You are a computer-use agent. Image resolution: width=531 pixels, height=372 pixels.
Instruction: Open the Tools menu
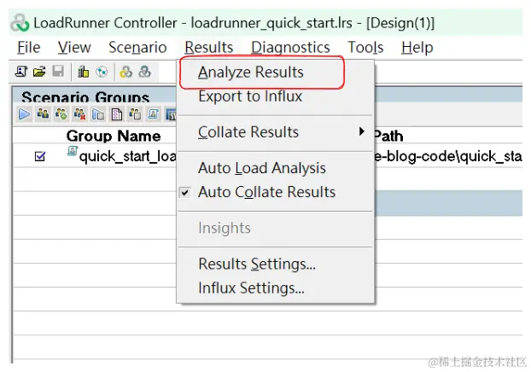pyautogui.click(x=365, y=48)
